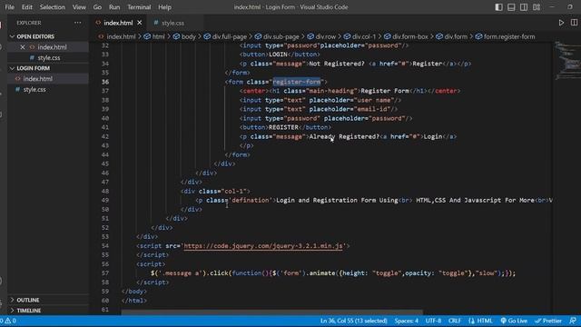The height and width of the screenshot is (327, 581).
Task: Click the Prettier status bar item
Action: coord(548,321)
